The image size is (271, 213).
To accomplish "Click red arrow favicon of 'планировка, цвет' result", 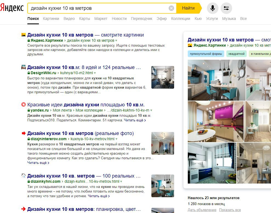I will pyautogui.click(x=24, y=209).
